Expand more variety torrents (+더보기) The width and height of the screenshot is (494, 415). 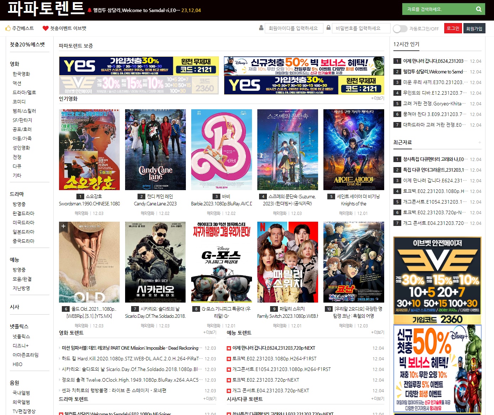(x=377, y=332)
